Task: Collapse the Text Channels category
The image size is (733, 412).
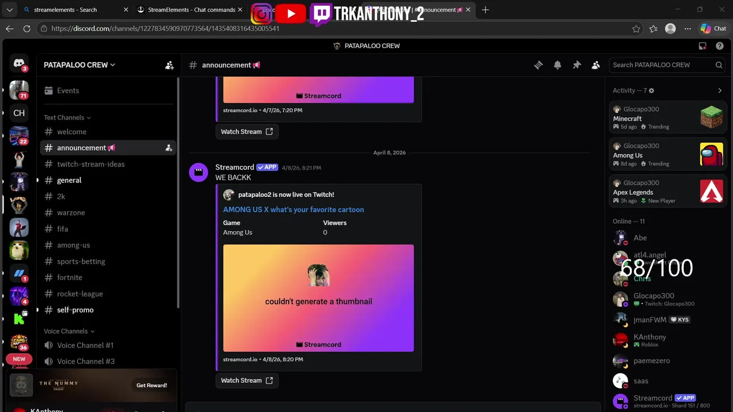Action: 67,117
